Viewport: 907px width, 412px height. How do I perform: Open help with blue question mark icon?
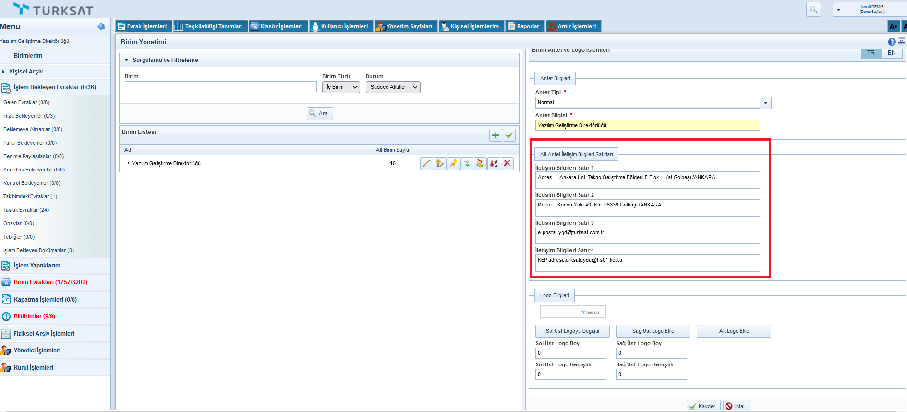click(892, 42)
